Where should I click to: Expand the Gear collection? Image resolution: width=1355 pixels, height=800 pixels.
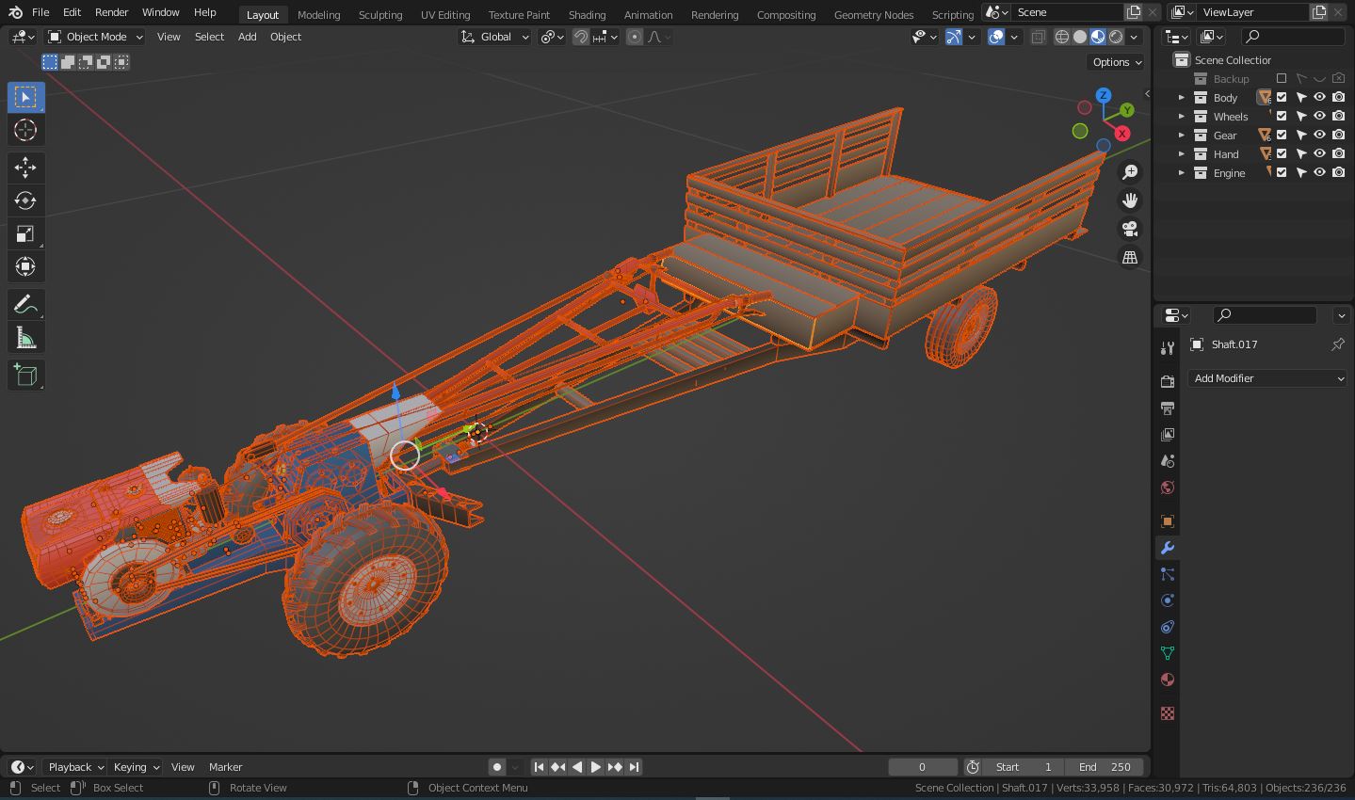coord(1182,135)
